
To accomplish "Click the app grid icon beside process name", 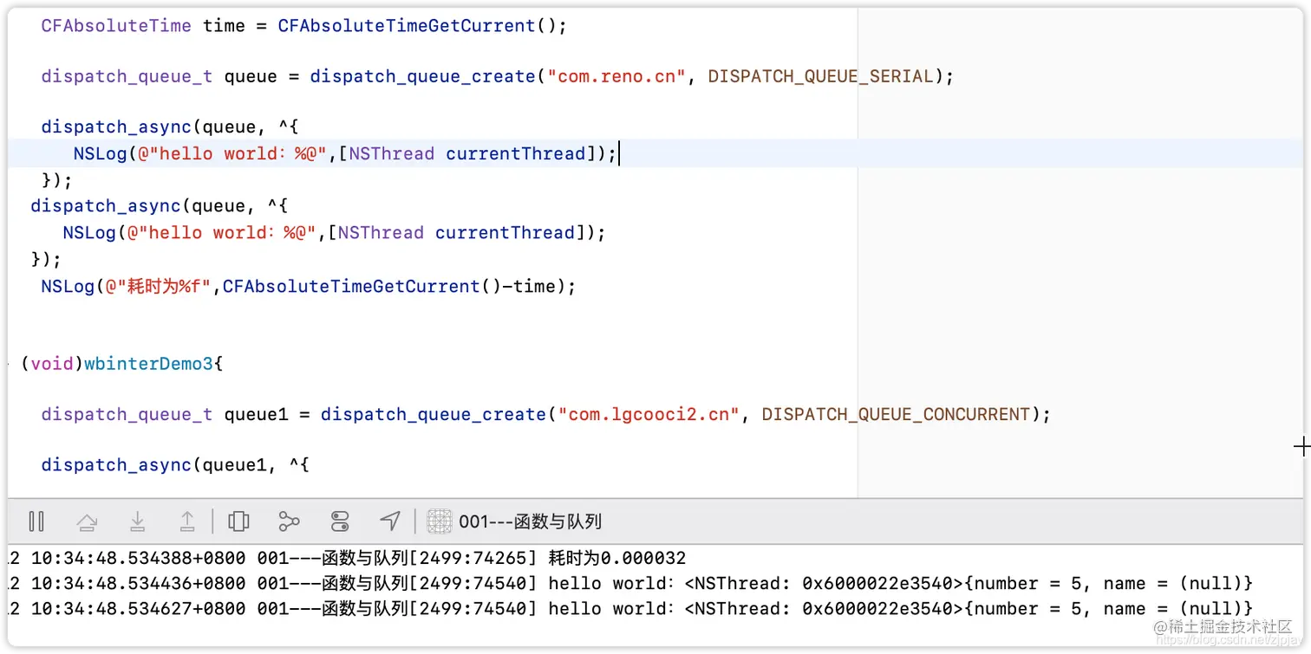I will point(440,521).
